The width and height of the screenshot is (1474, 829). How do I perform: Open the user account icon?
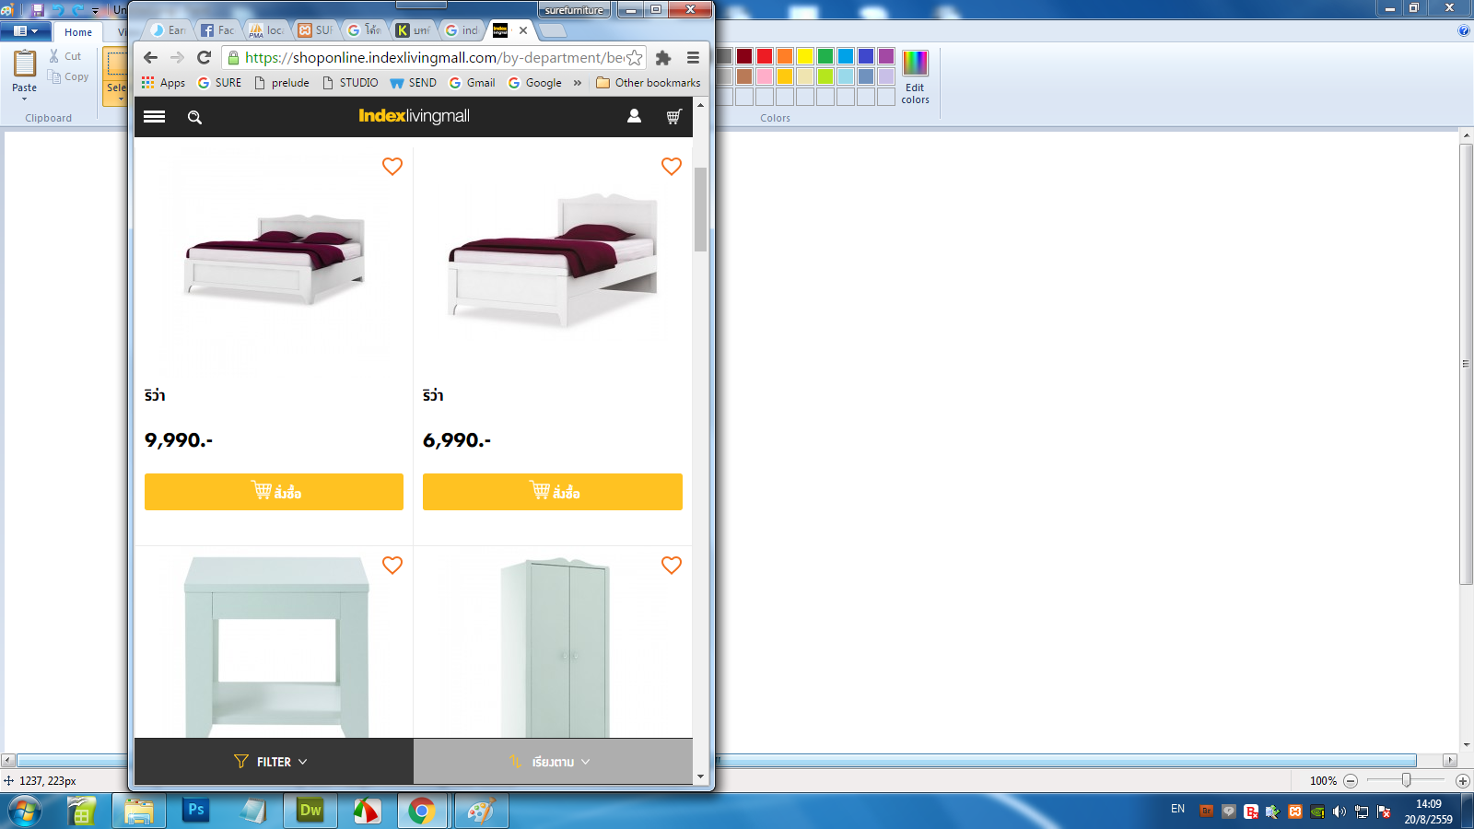tap(634, 116)
